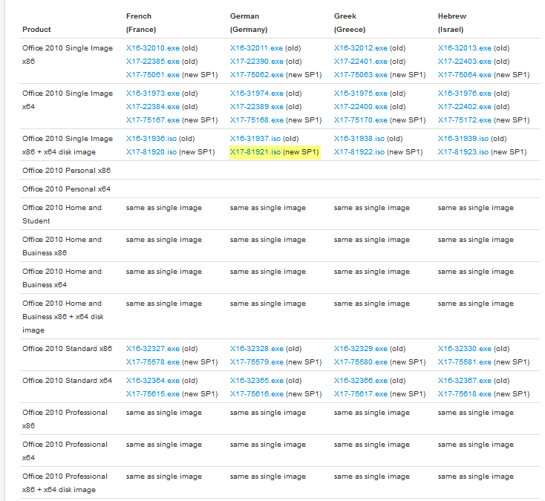This screenshot has width=545, height=501.
Task: Click the X17-22402.exe link
Action: (x=464, y=107)
